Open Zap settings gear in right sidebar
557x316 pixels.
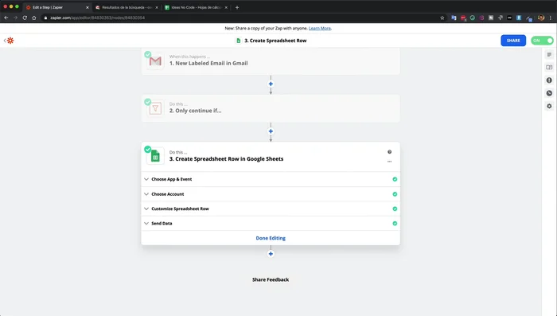[x=549, y=106]
